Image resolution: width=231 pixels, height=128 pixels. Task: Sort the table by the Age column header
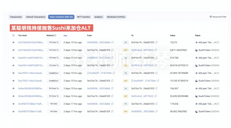(65, 35)
